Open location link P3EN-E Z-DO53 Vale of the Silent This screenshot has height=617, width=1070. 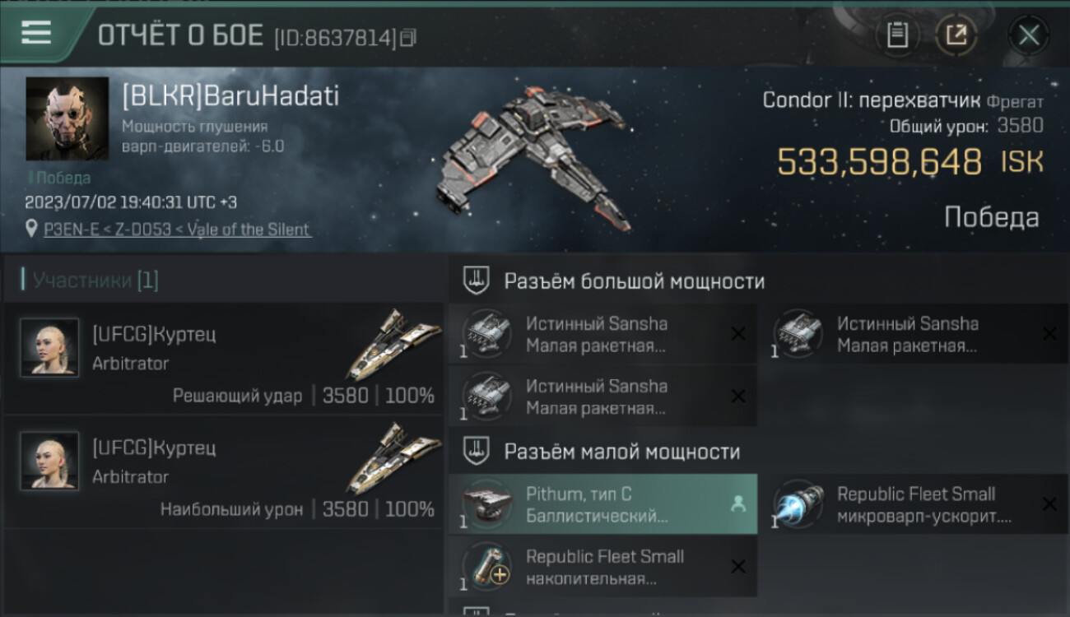(177, 230)
